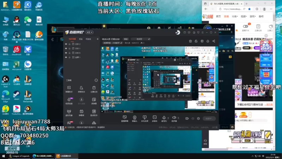
Task: Open 直播 on Douyu navigation
Action: point(226,16)
